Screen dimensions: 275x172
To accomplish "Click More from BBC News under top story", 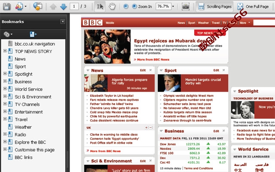I will tap(153, 60).
